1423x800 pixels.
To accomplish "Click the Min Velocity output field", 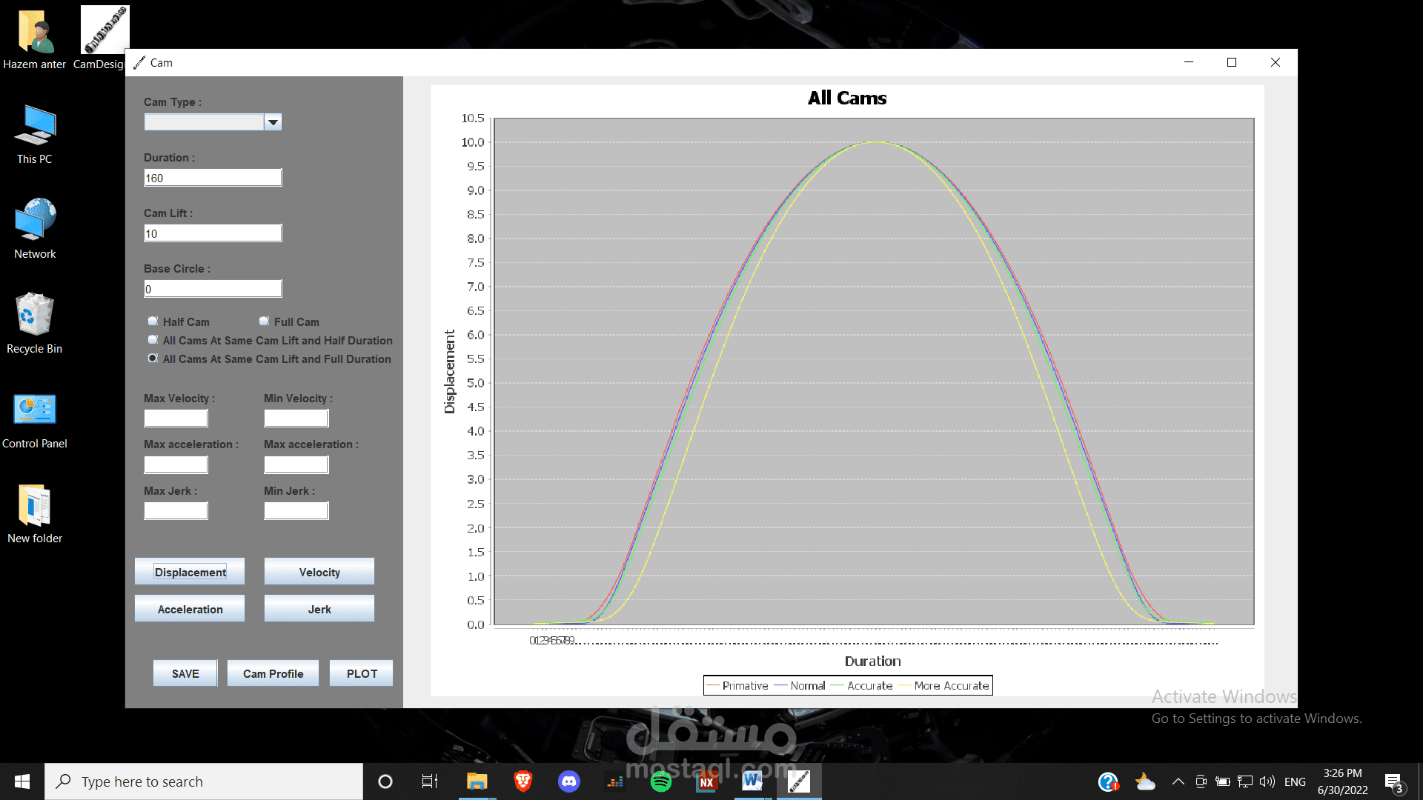I will tap(296, 419).
